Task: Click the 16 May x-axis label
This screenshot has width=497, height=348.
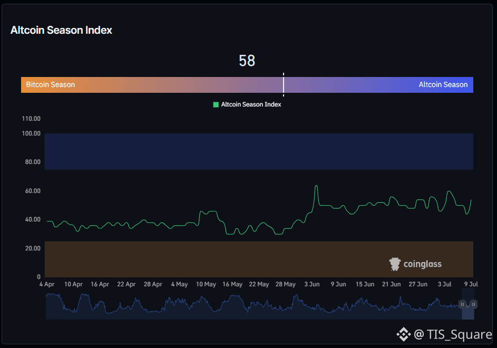Action: (232, 284)
